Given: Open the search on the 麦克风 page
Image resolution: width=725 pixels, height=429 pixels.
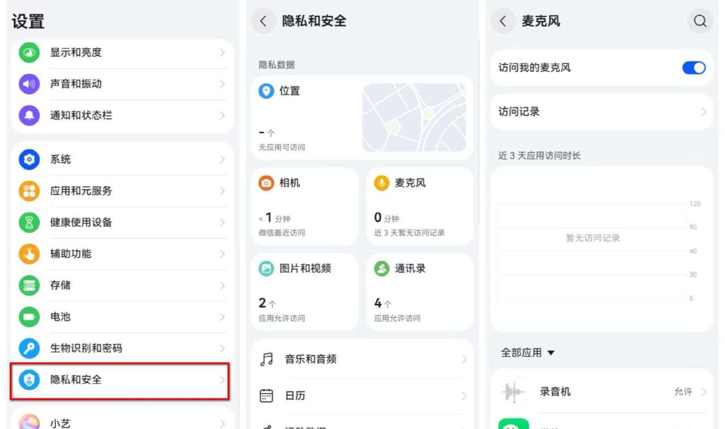Looking at the screenshot, I should (x=701, y=21).
